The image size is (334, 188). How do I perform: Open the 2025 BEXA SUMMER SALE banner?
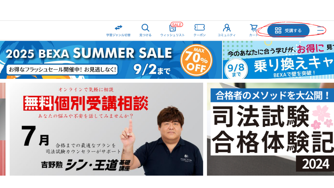click(x=111, y=60)
